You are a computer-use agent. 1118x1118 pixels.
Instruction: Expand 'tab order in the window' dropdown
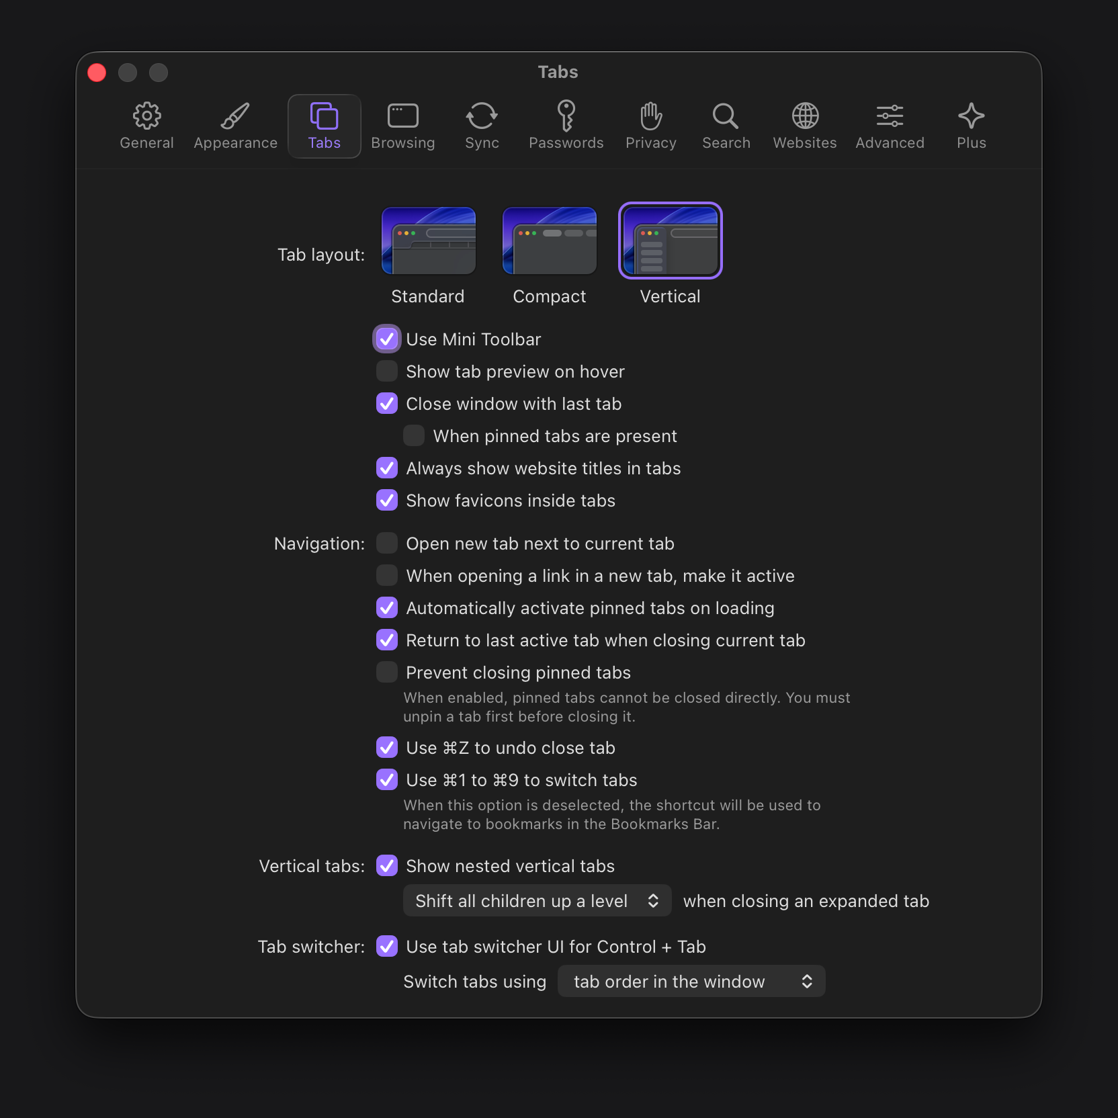click(691, 982)
